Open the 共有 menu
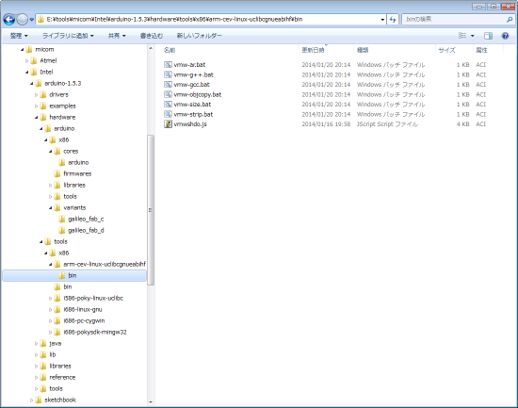This screenshot has height=408, width=518. point(117,36)
